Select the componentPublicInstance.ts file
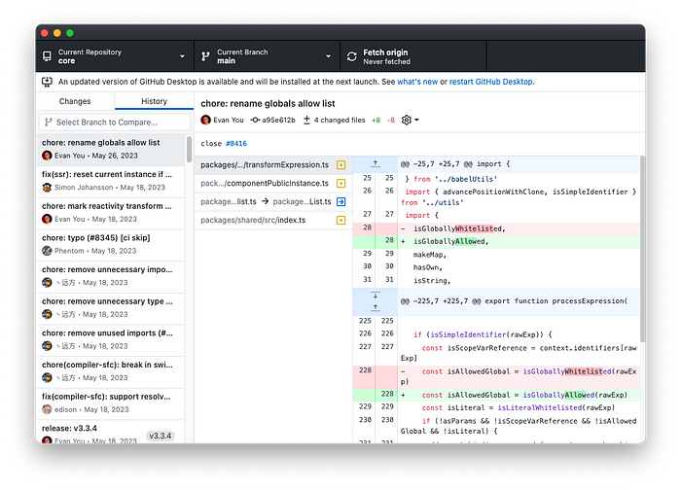681x490 pixels. tap(273, 183)
